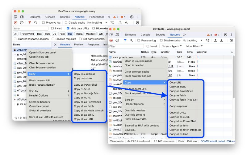Screen dimensions: 247x155
Task: Filter by Img type button
Action: coord(70,34)
